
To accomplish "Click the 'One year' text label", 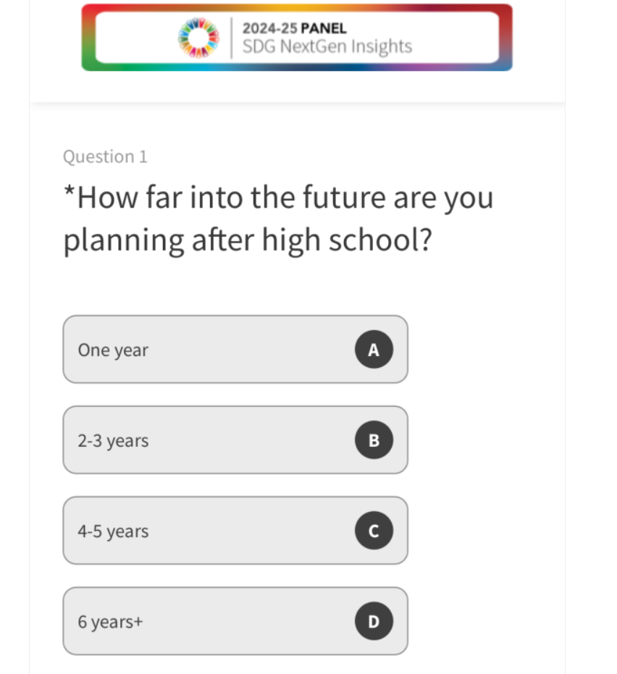I will pyautogui.click(x=113, y=350).
